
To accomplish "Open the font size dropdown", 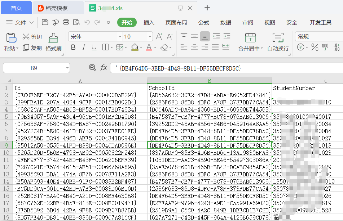I will tap(150, 36).
